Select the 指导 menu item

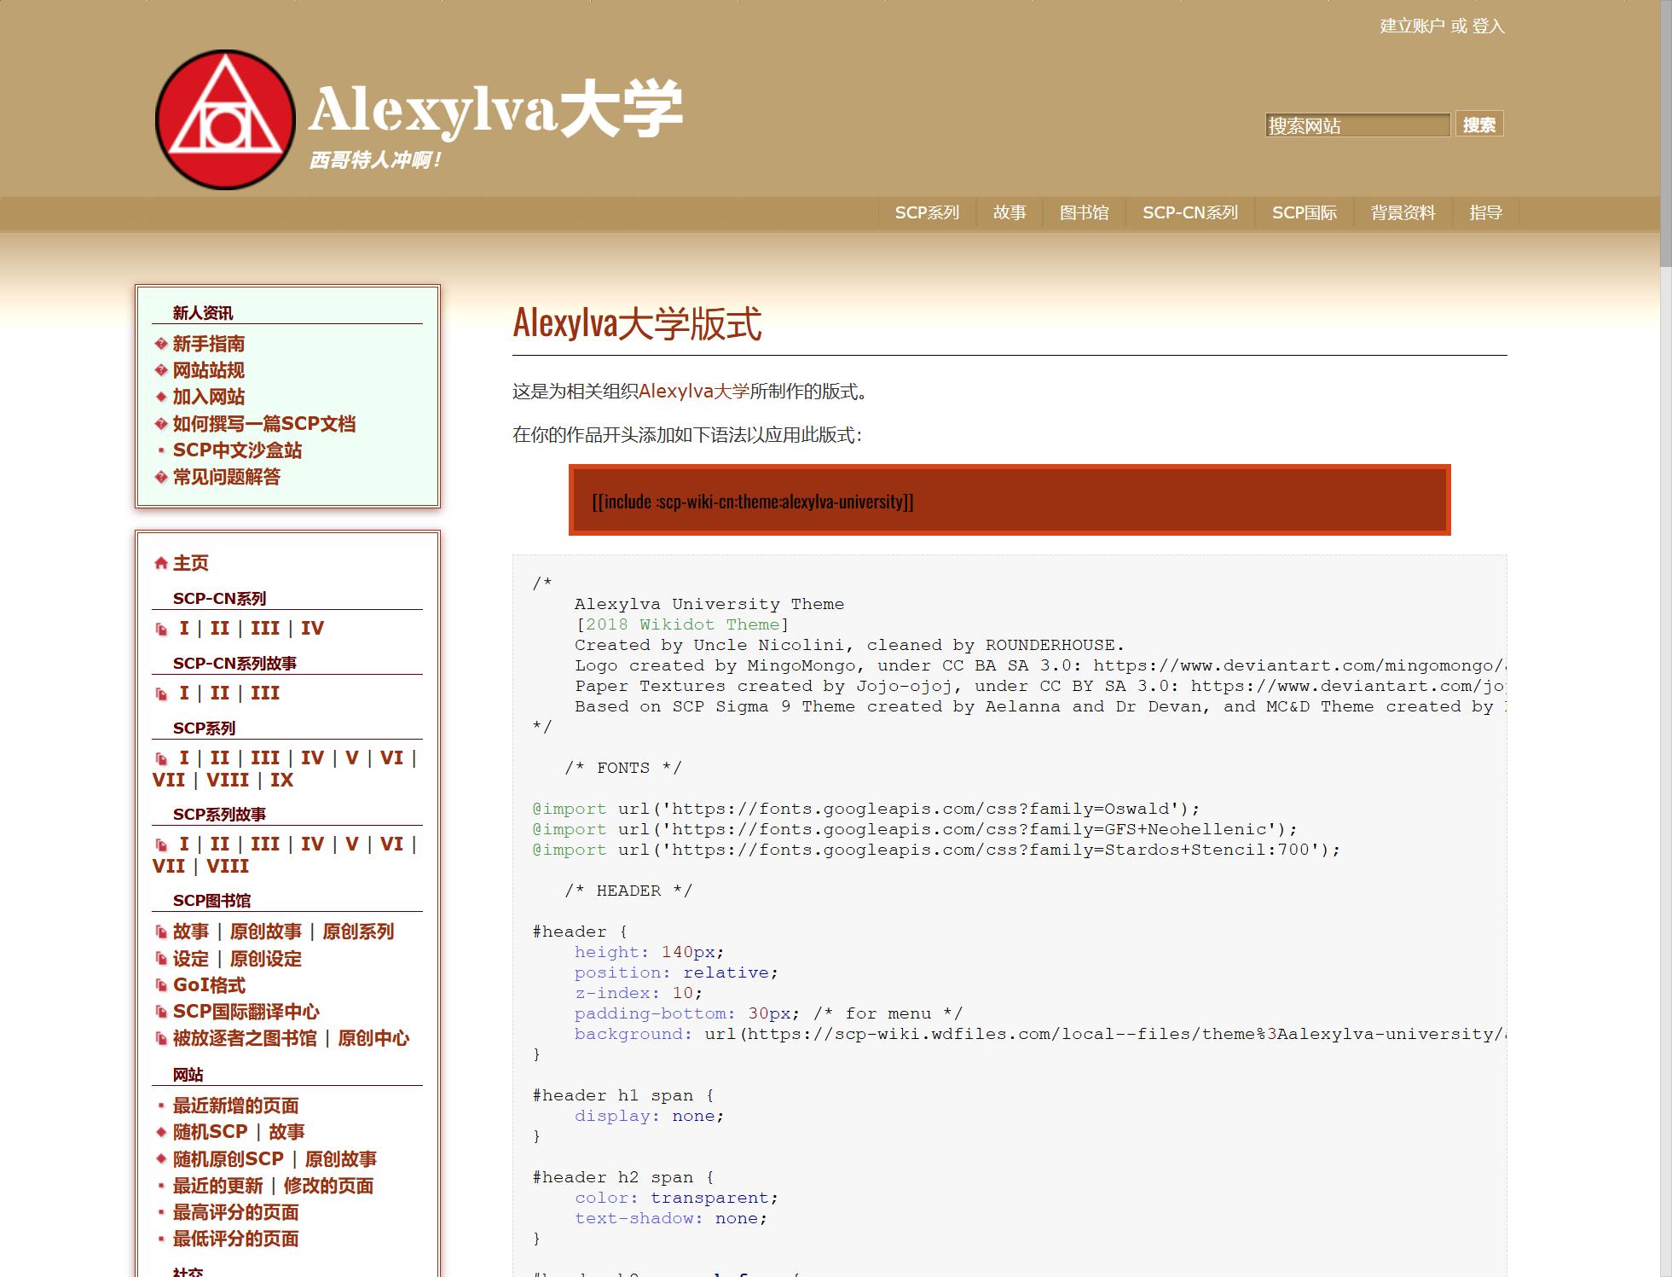tap(1485, 212)
